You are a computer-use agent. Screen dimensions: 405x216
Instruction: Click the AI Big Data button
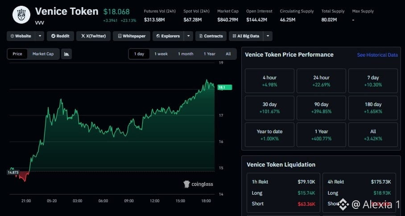click(246, 36)
